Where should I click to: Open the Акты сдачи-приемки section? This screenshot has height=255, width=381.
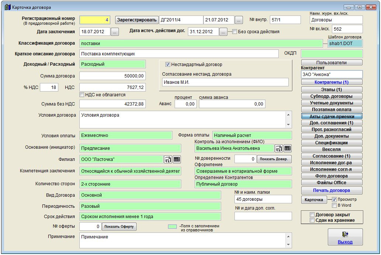(332, 116)
